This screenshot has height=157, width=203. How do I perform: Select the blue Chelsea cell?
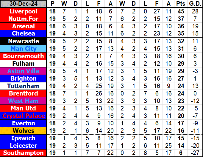pos(24,34)
